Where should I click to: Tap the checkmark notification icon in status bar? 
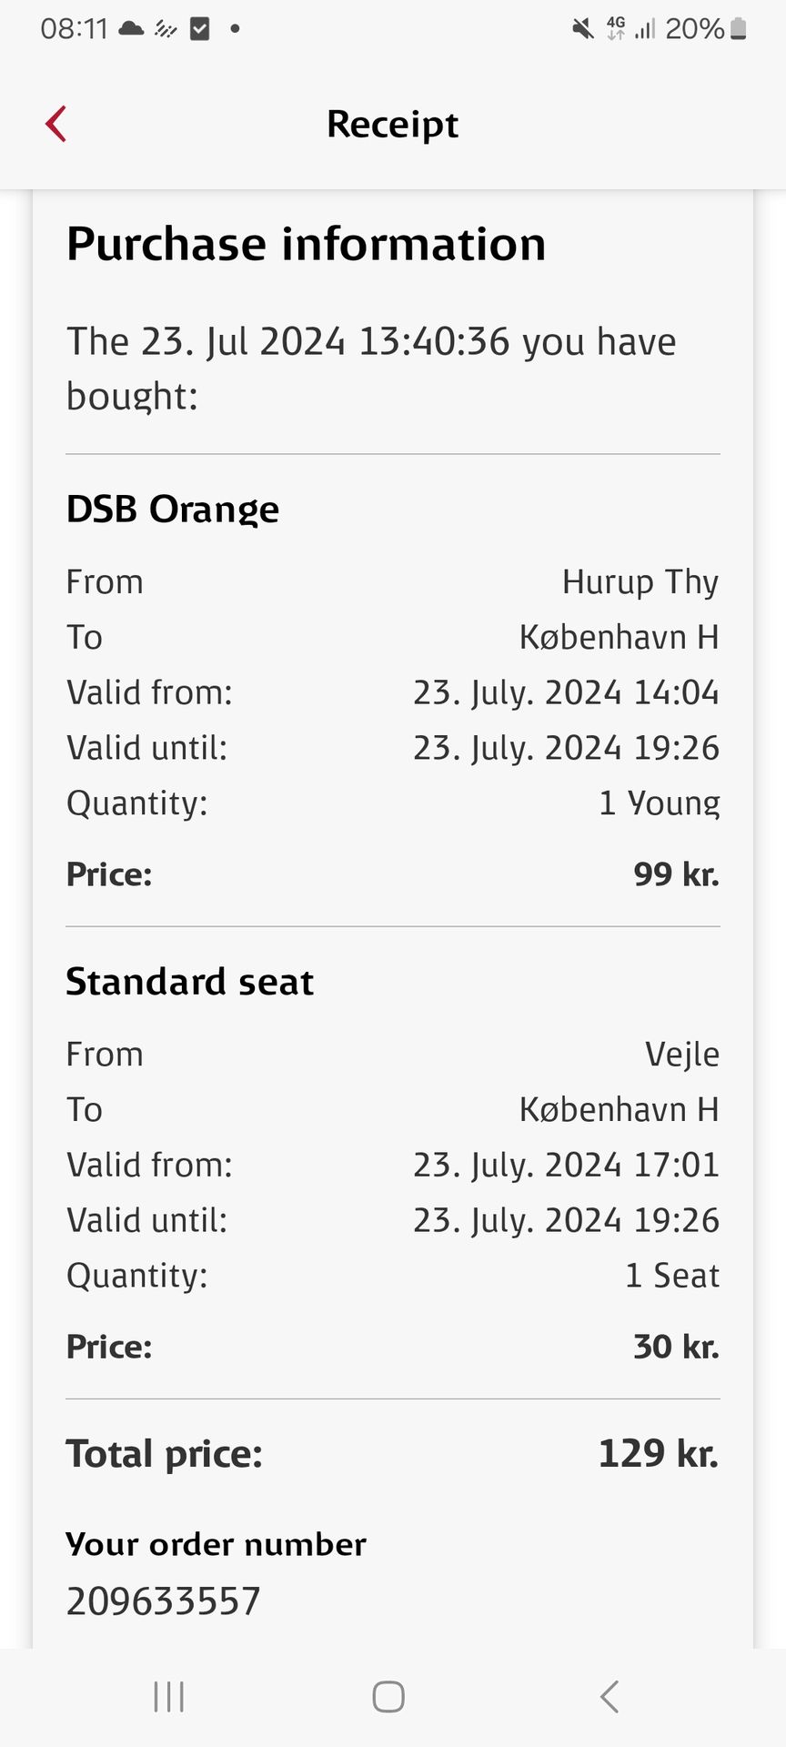click(200, 29)
